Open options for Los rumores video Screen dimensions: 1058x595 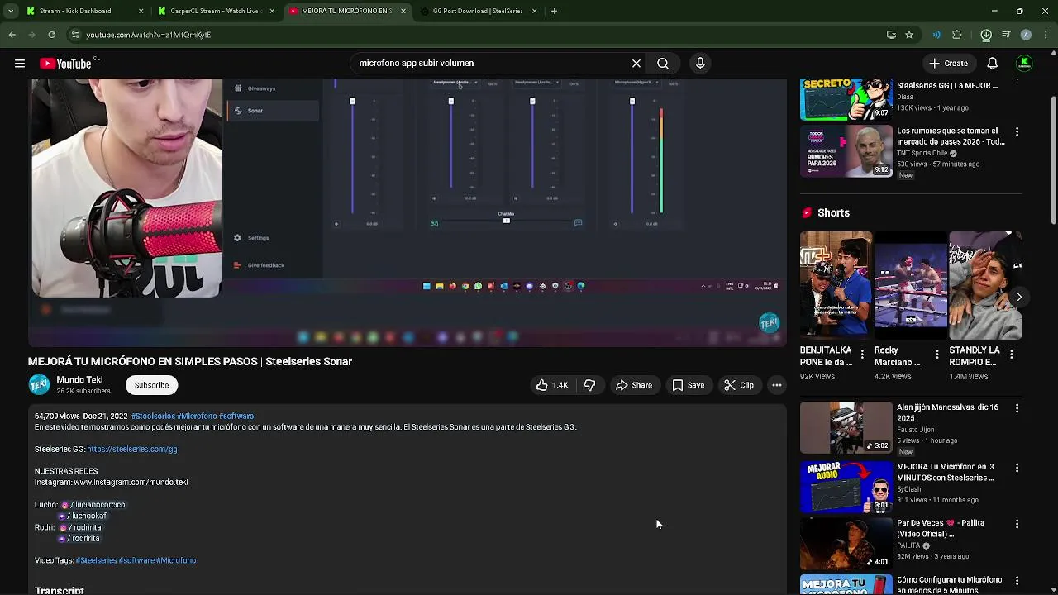(1017, 132)
